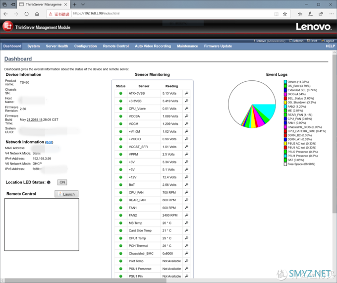Image resolution: width=337 pixels, height=283 pixels.
Task: Open details magnifier for Card Side Temp sensor
Action: pyautogui.click(x=186, y=230)
